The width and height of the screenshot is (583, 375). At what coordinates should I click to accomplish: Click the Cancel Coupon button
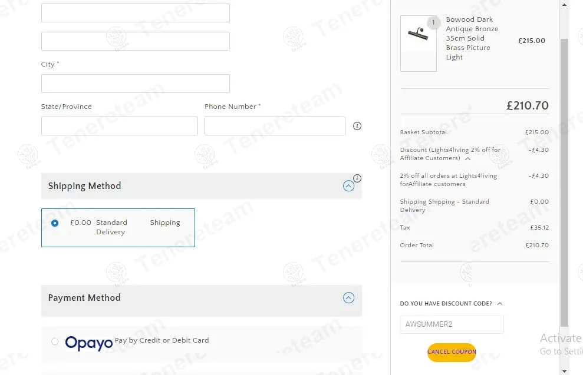(x=452, y=352)
